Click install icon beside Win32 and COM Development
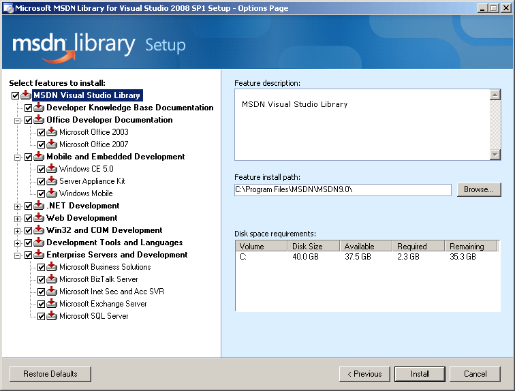Screen dimensions: 515x391 [x=39, y=230]
